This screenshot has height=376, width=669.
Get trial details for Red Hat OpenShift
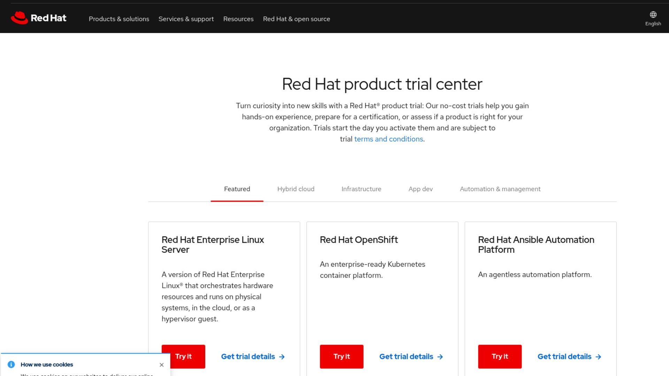[411, 357]
